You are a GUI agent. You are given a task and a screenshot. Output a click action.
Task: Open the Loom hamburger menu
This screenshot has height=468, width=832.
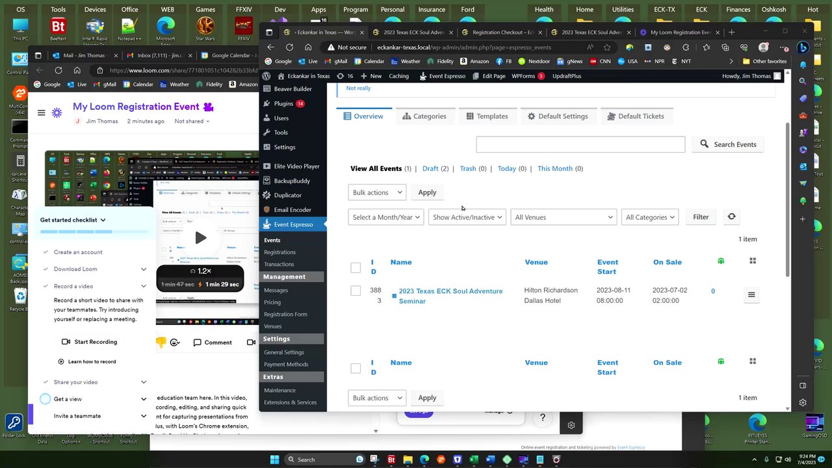point(42,112)
